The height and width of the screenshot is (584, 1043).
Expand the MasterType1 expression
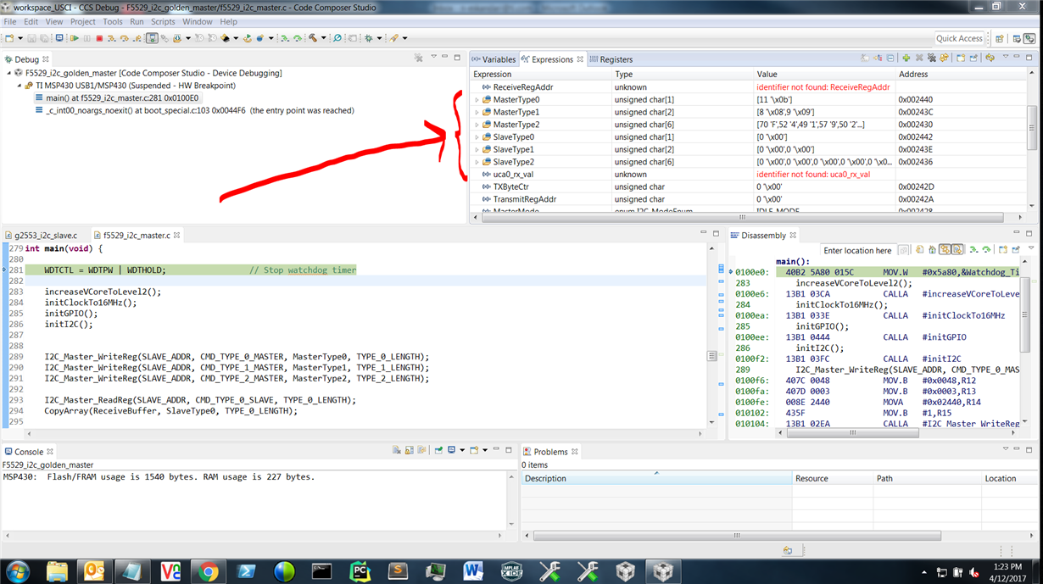pos(477,112)
